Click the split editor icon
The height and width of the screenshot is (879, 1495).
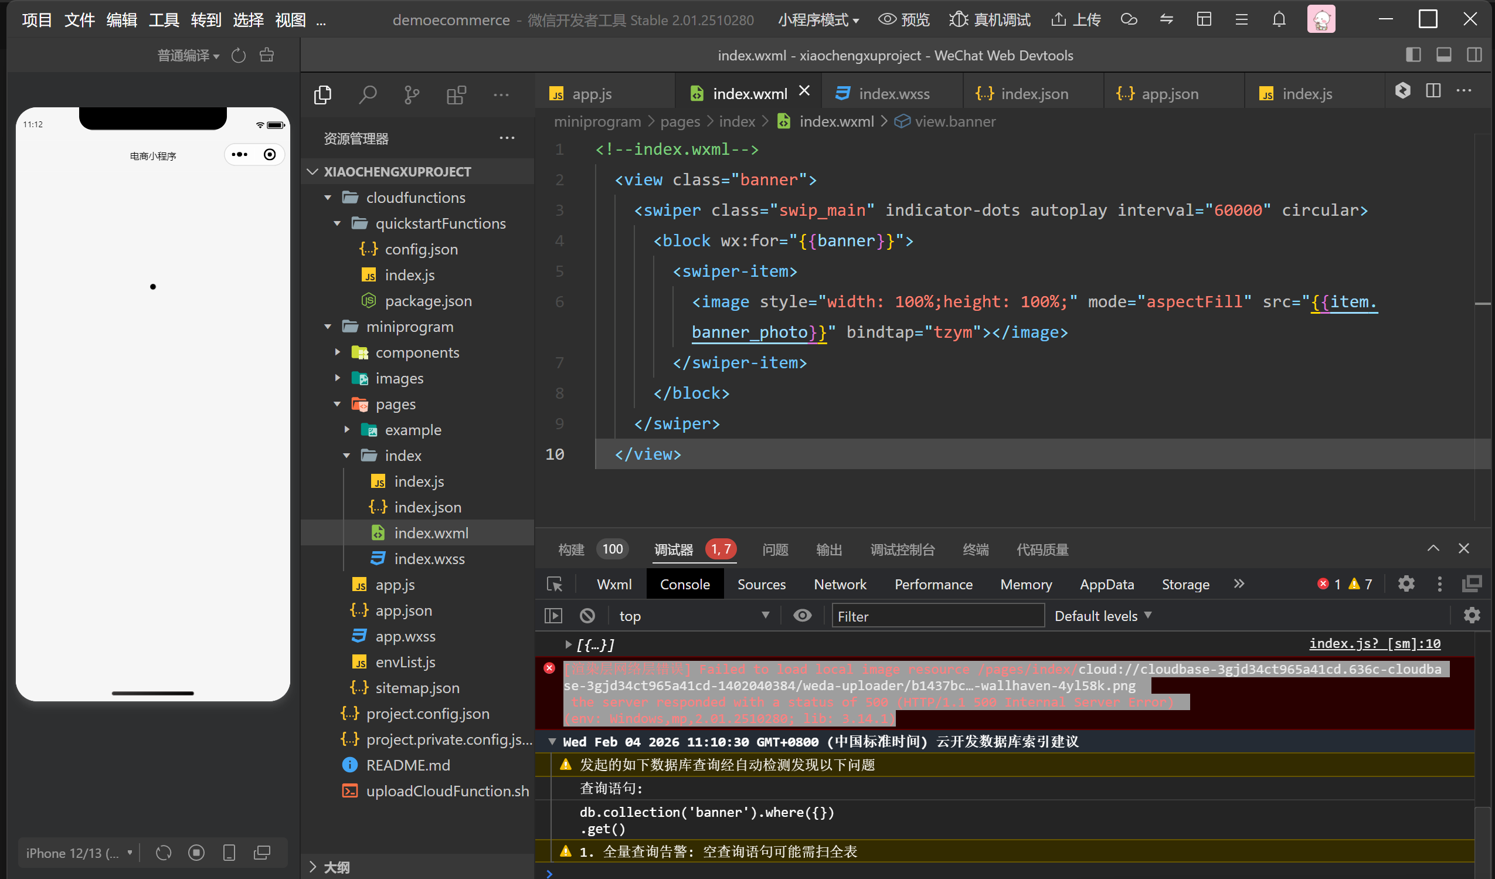point(1433,91)
